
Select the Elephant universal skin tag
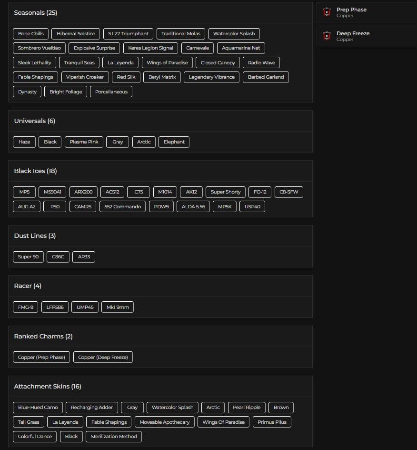pyautogui.click(x=174, y=142)
